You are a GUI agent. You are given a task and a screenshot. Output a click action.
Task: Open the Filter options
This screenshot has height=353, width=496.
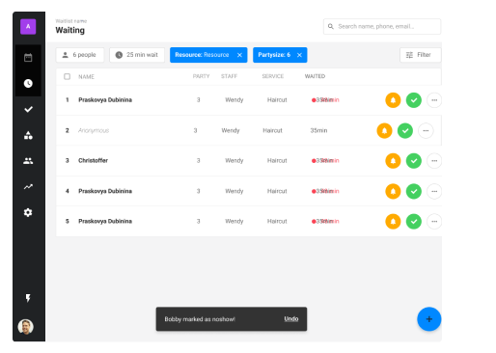tap(421, 55)
